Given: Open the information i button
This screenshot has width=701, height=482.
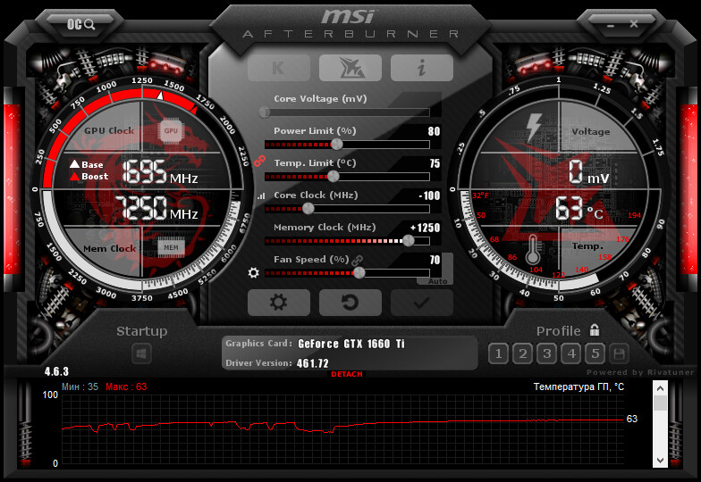Looking at the screenshot, I should point(422,68).
